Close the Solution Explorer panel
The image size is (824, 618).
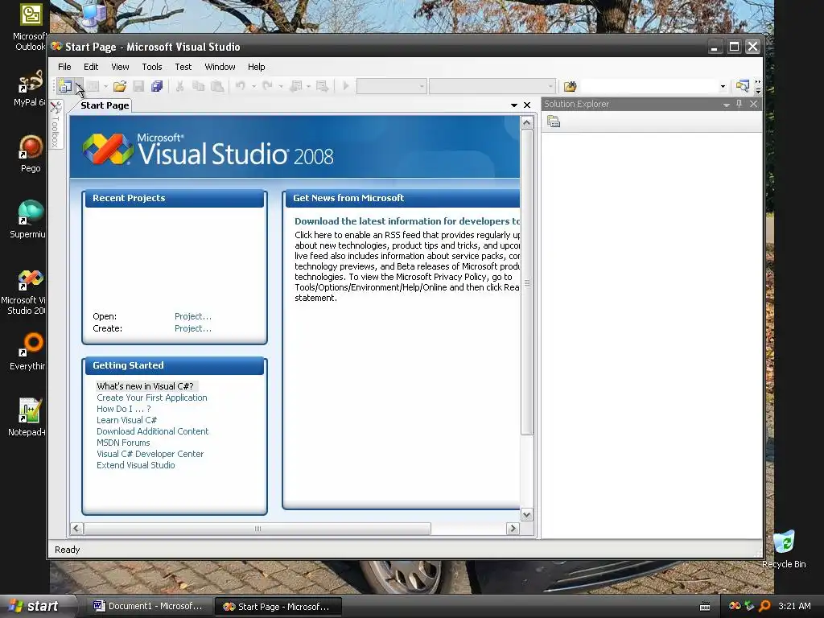pos(753,104)
